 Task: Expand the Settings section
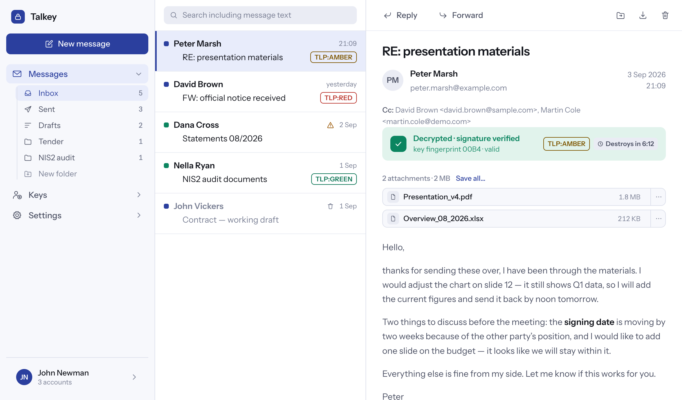pyautogui.click(x=77, y=216)
